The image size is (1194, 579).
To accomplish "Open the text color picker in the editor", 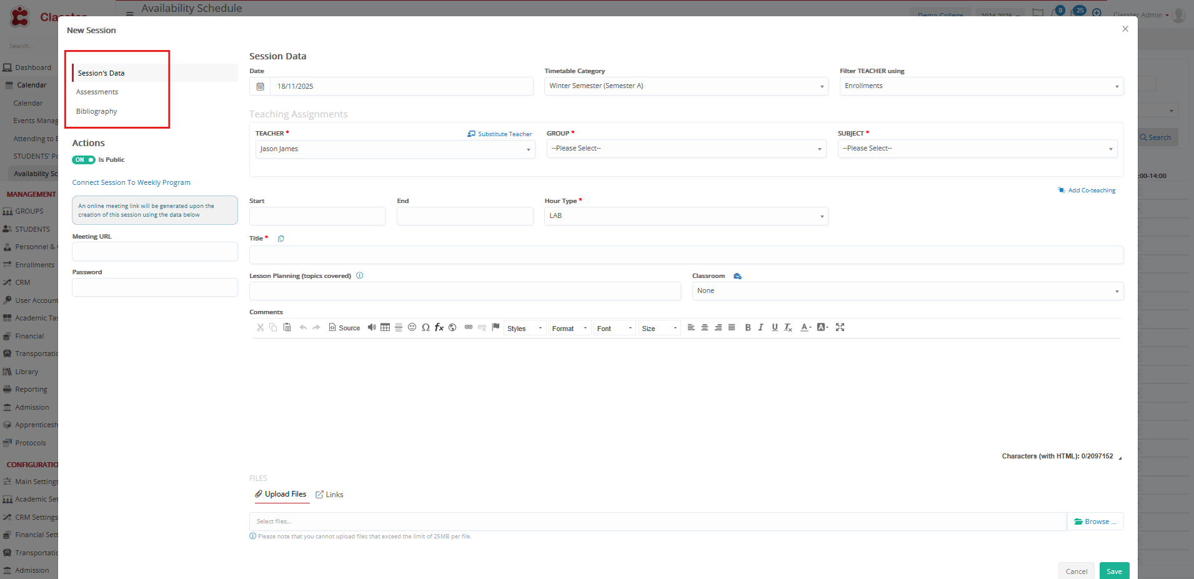I will [x=805, y=327].
